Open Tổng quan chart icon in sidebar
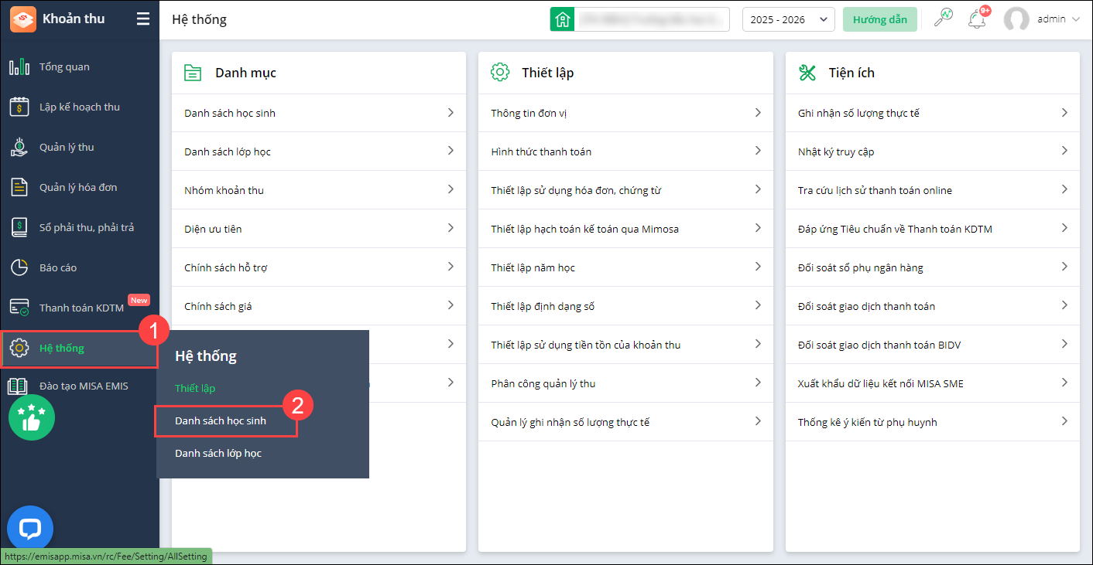Image resolution: width=1093 pixels, height=565 pixels. click(19, 67)
